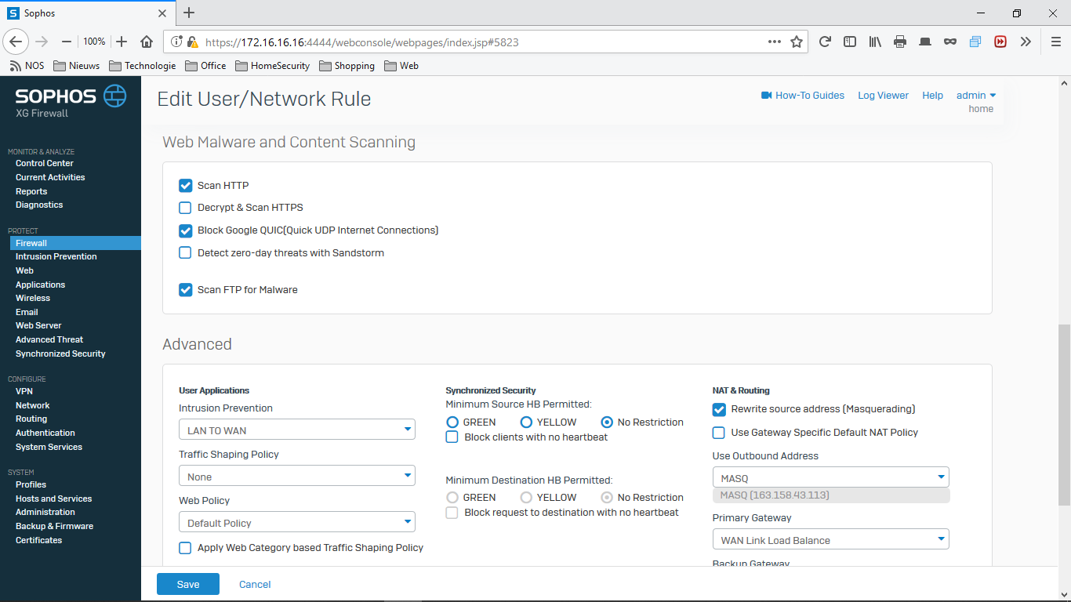Click the Save button
Image resolution: width=1071 pixels, height=602 pixels.
pyautogui.click(x=187, y=584)
